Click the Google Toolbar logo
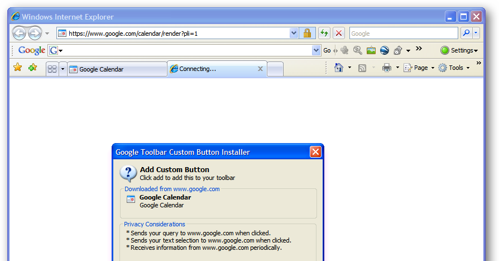The image size is (499, 261). click(31, 50)
